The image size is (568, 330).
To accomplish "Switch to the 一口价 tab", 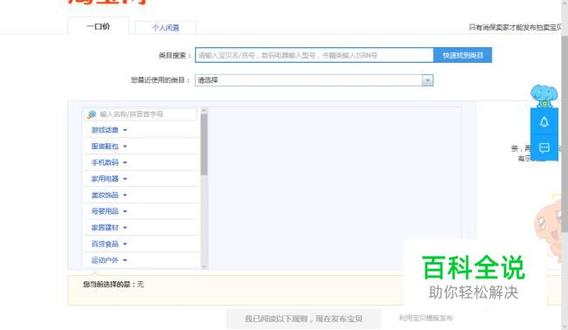I will click(98, 26).
